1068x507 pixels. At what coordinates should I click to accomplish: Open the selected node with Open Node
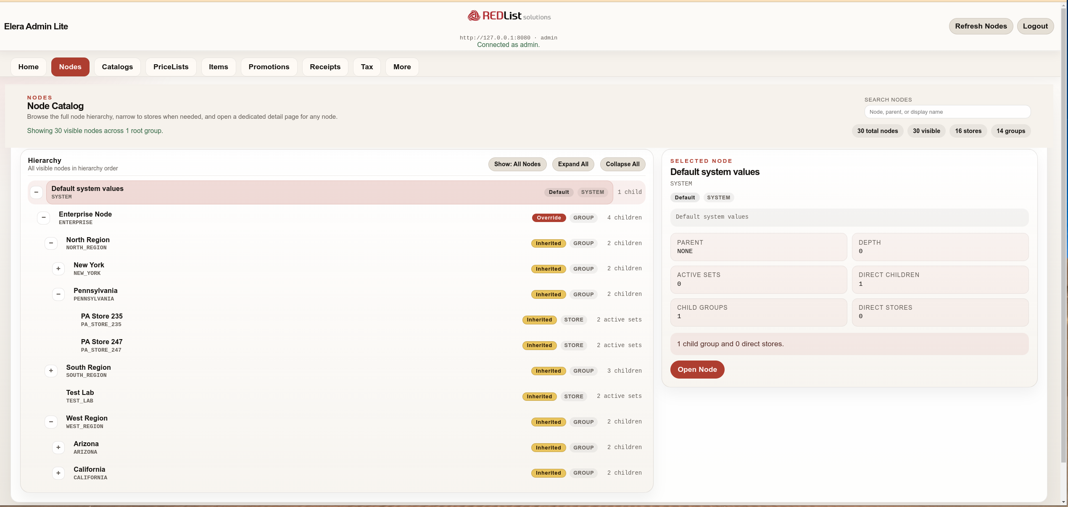coord(697,369)
